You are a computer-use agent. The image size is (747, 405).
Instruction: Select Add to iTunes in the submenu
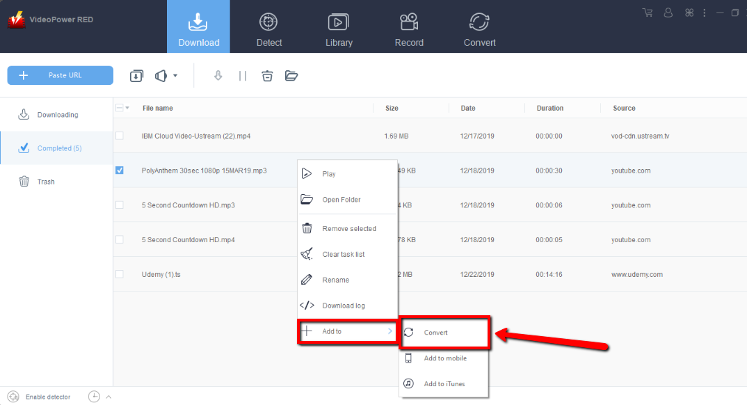pyautogui.click(x=444, y=383)
